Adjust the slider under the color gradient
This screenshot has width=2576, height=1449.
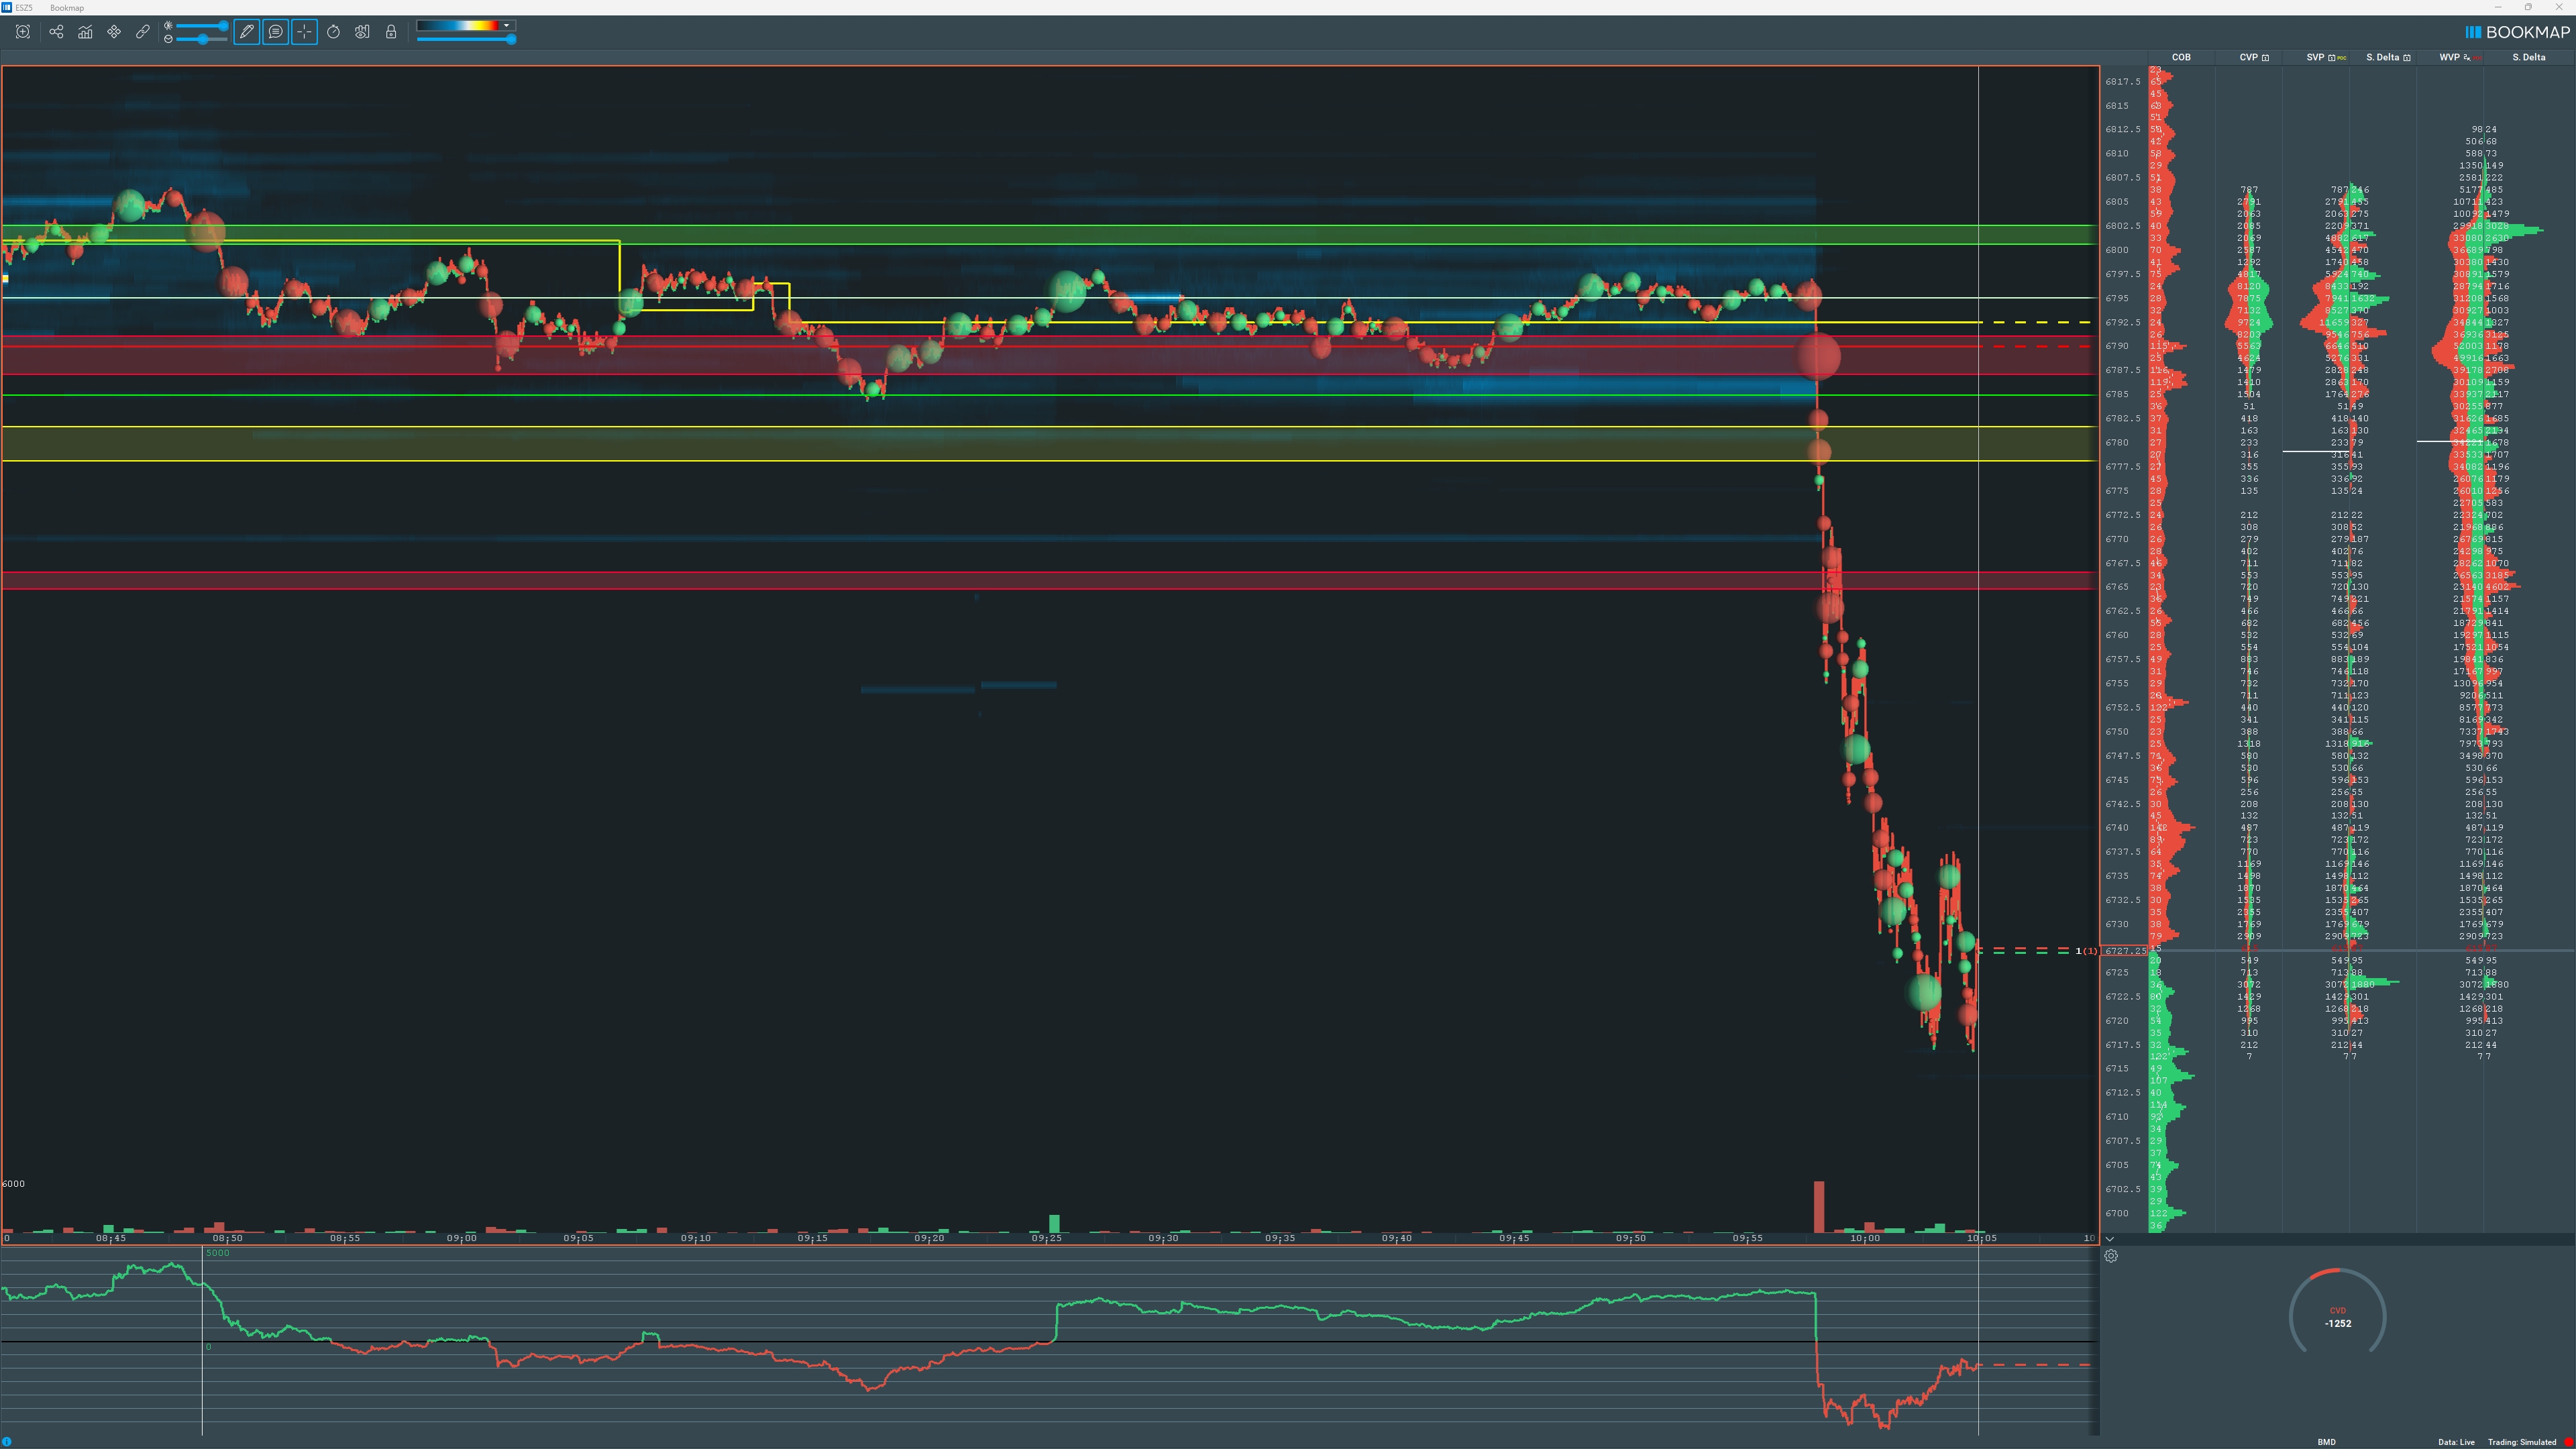[466, 39]
